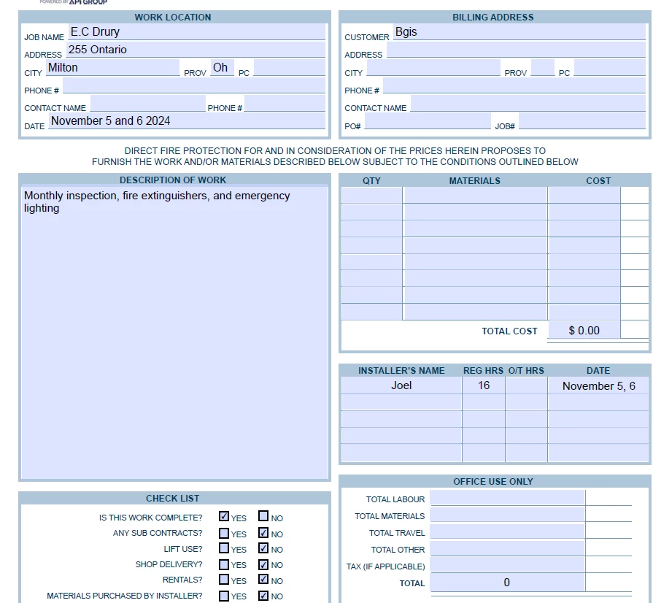The height and width of the screenshot is (603, 653).
Task: Click the billing Contact Name field
Action: pyautogui.click(x=528, y=104)
